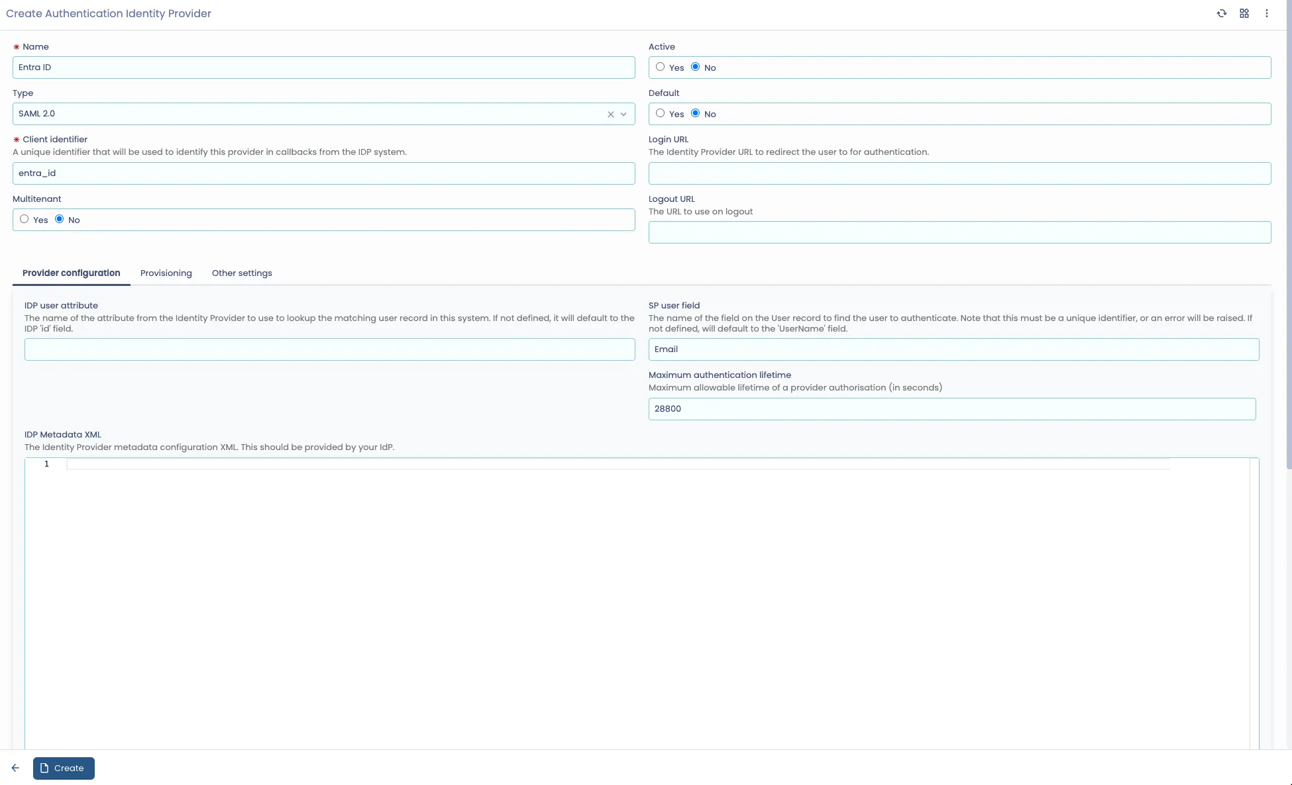This screenshot has height=785, width=1292.
Task: Focus the IDP user attribute field
Action: pyautogui.click(x=330, y=349)
